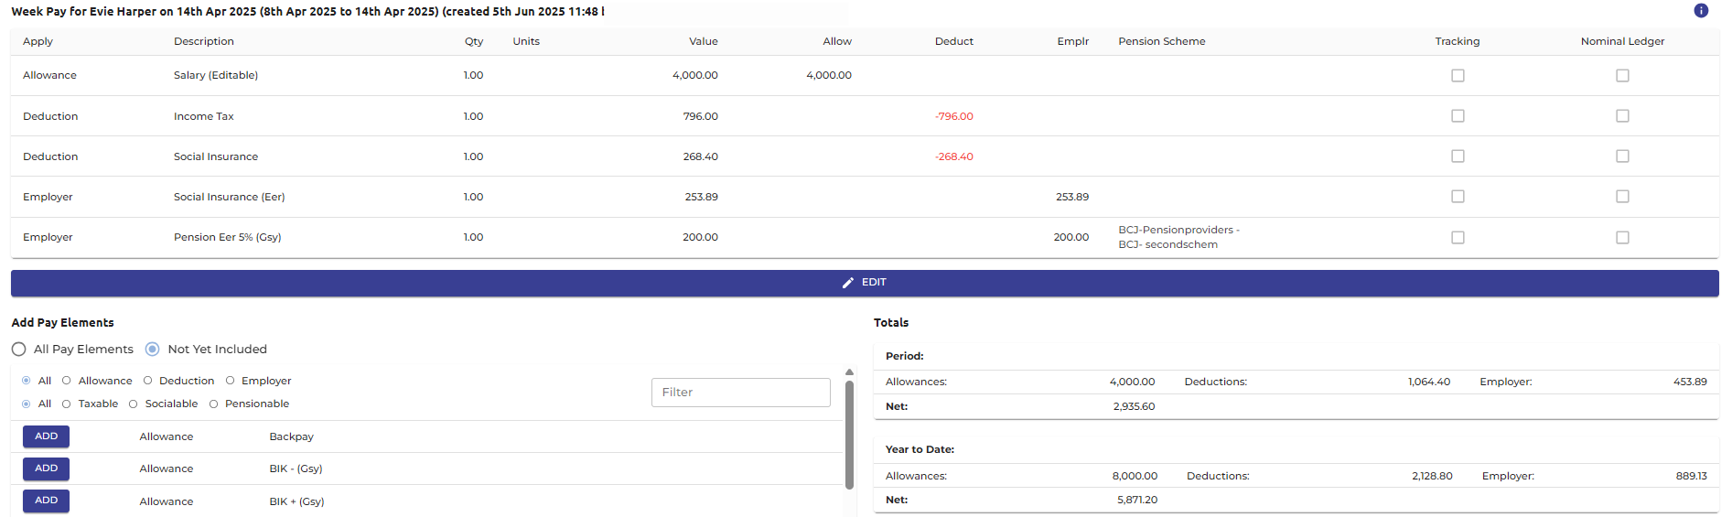Click the Apply column header
Screen dimensions: 1732x517
[x=38, y=41]
